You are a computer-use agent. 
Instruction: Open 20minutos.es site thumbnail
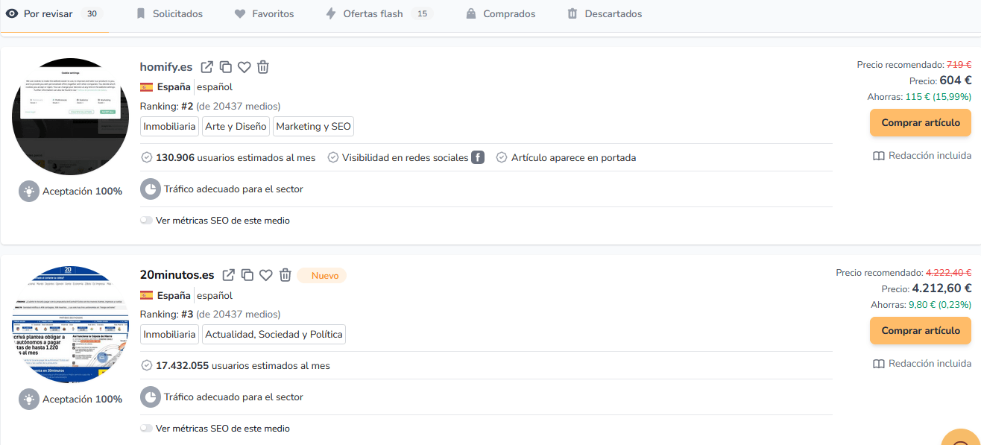[x=71, y=324]
